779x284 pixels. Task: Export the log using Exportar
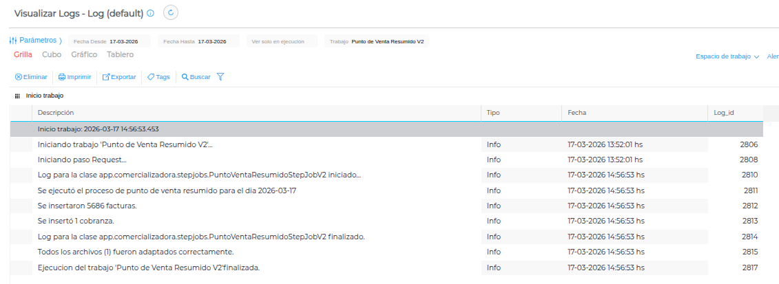(119, 77)
